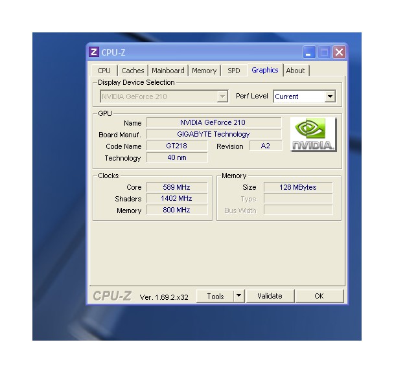Click the Revision label
Viewport: 394px width, 373px height.
[229, 146]
